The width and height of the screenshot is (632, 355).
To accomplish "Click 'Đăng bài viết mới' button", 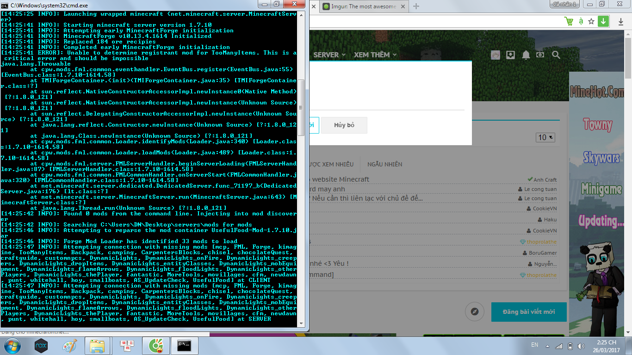I will (x=529, y=312).
